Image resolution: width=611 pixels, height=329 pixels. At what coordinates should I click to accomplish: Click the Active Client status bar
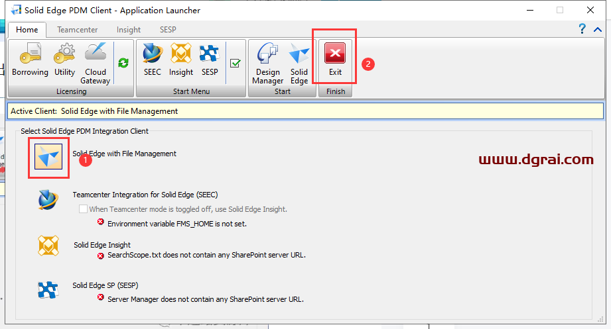point(305,111)
